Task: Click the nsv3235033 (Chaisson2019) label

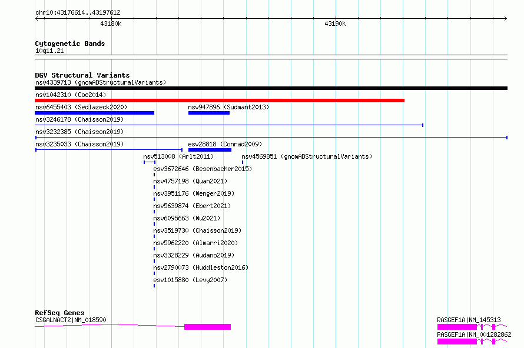Action: 79,144
